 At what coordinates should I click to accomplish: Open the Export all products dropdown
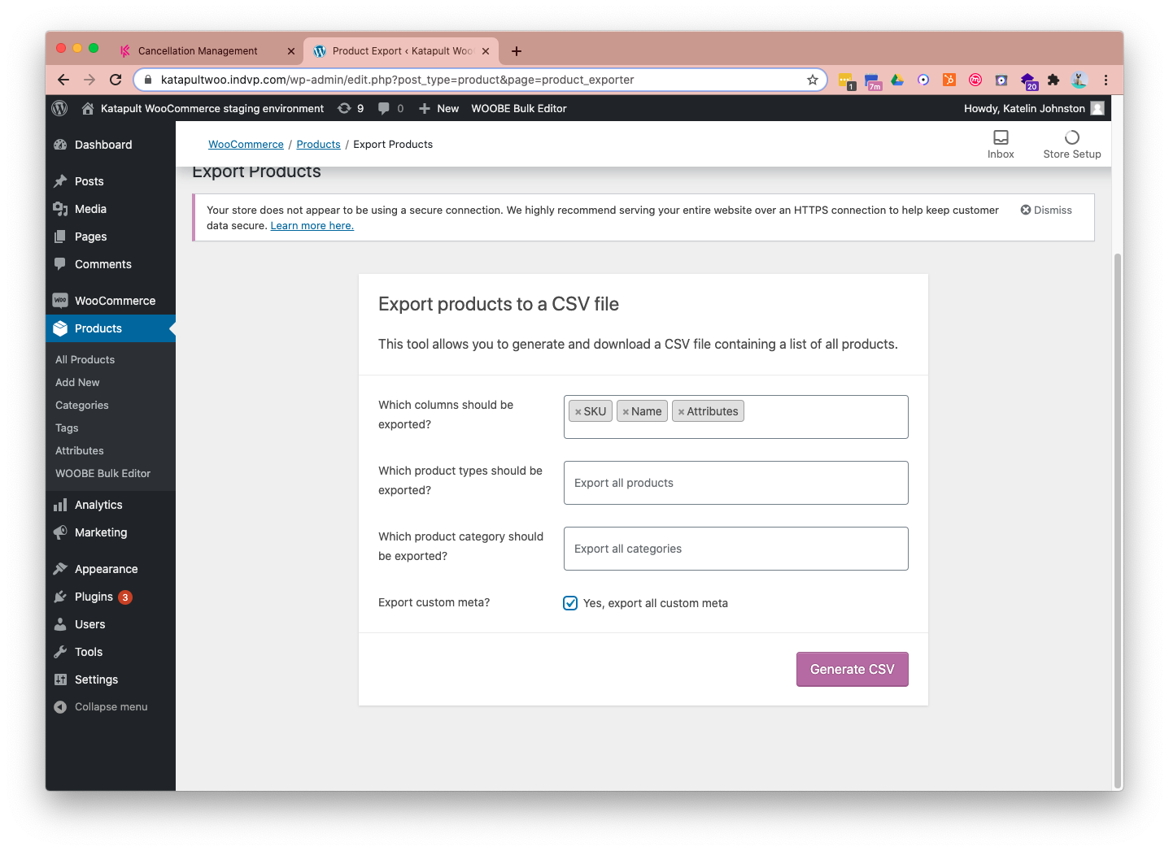[x=736, y=483]
